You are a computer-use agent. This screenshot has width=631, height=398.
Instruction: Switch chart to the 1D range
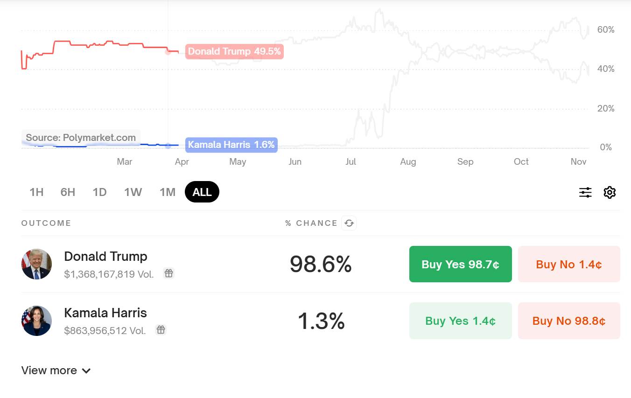pos(99,192)
